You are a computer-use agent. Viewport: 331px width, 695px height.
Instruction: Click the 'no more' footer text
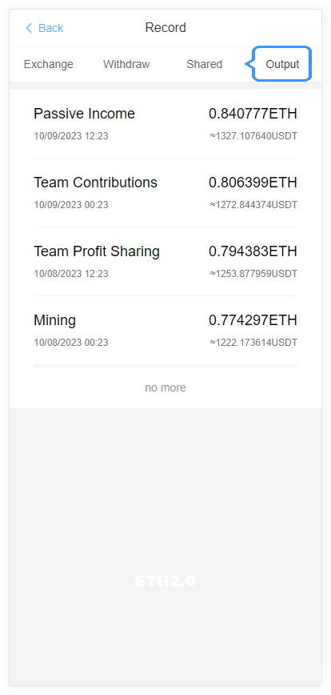pyautogui.click(x=165, y=388)
